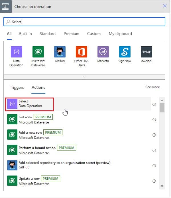Choose the SignNow connector icon

[125, 52]
